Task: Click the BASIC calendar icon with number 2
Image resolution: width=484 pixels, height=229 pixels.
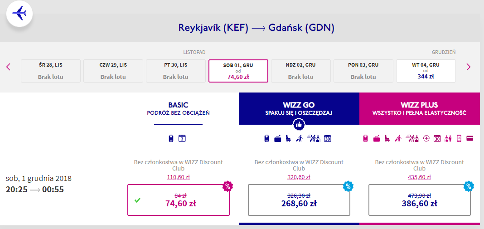Action: click(x=182, y=138)
